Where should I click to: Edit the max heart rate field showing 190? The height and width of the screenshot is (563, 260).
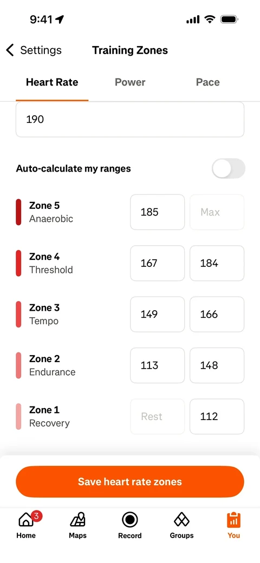tap(130, 119)
